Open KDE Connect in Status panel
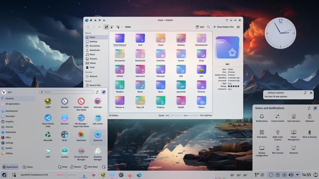 coord(278,150)
